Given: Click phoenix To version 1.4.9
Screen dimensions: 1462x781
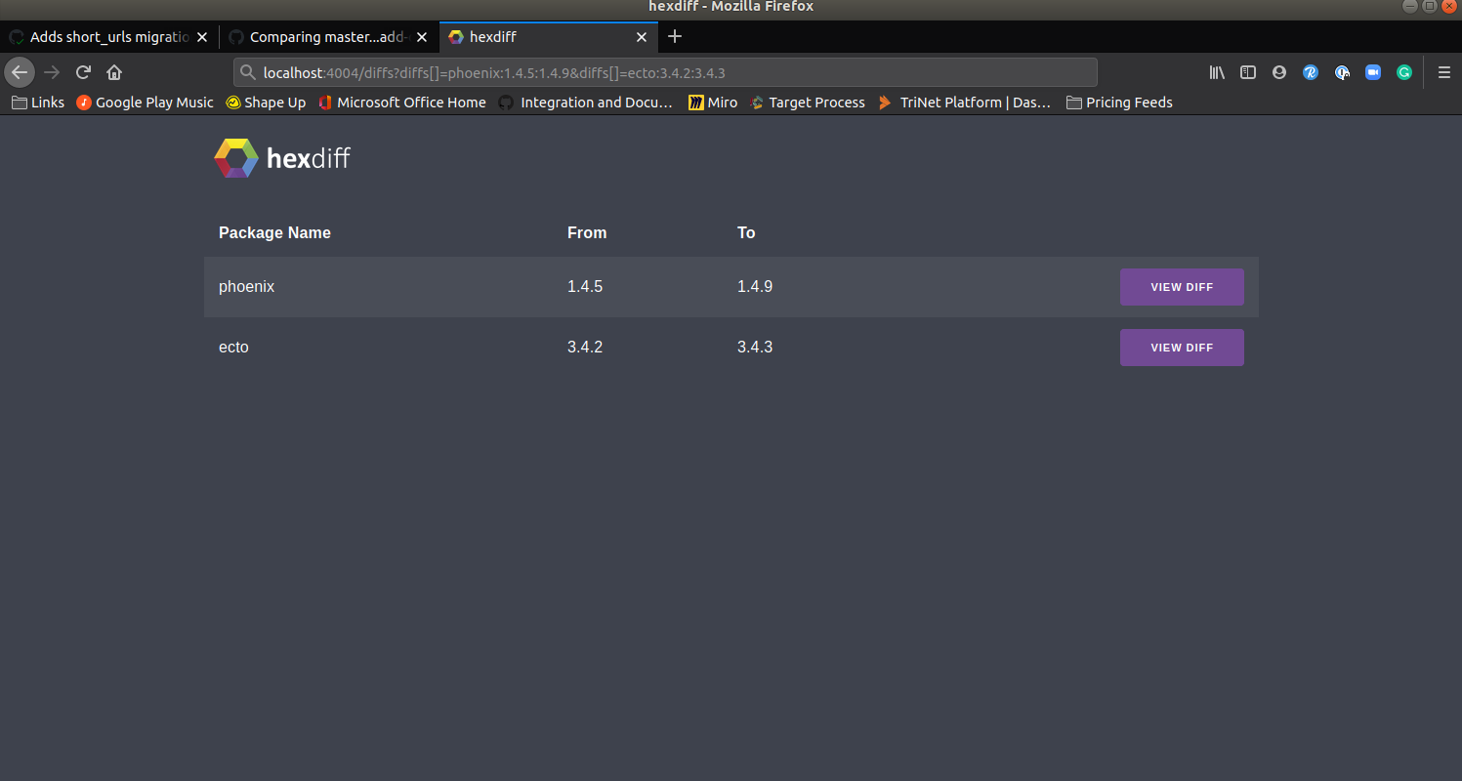Looking at the screenshot, I should click(x=755, y=287).
